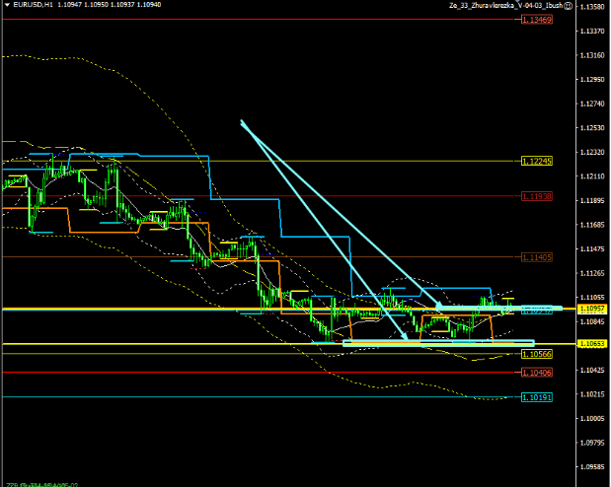Select the 1.10566 olive price label
The image size is (611, 487).
pyautogui.click(x=536, y=353)
